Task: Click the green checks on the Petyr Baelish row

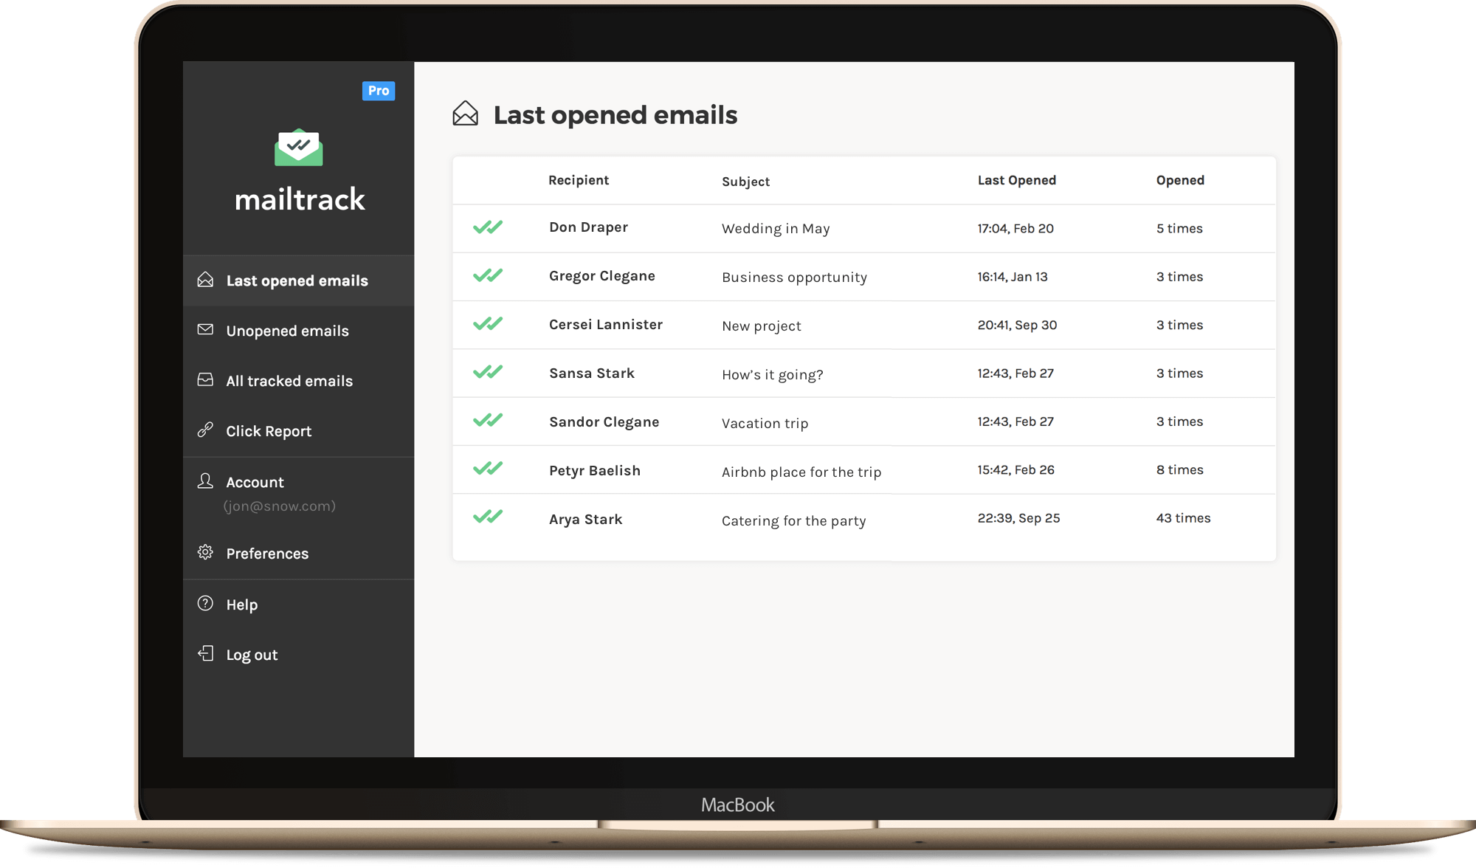Action: click(x=488, y=469)
